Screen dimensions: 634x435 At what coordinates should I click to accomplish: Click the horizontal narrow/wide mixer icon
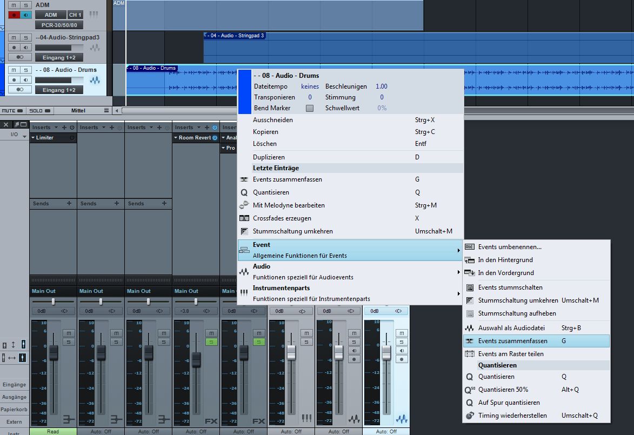[12, 358]
